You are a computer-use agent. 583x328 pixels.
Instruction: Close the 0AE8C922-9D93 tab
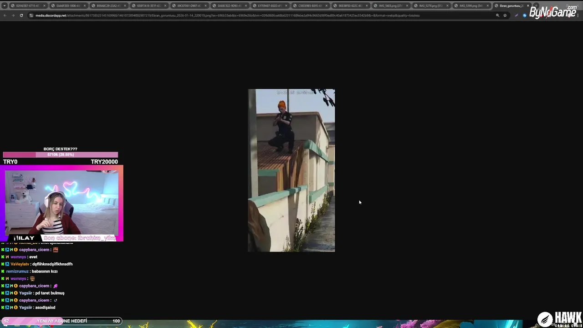click(x=246, y=6)
